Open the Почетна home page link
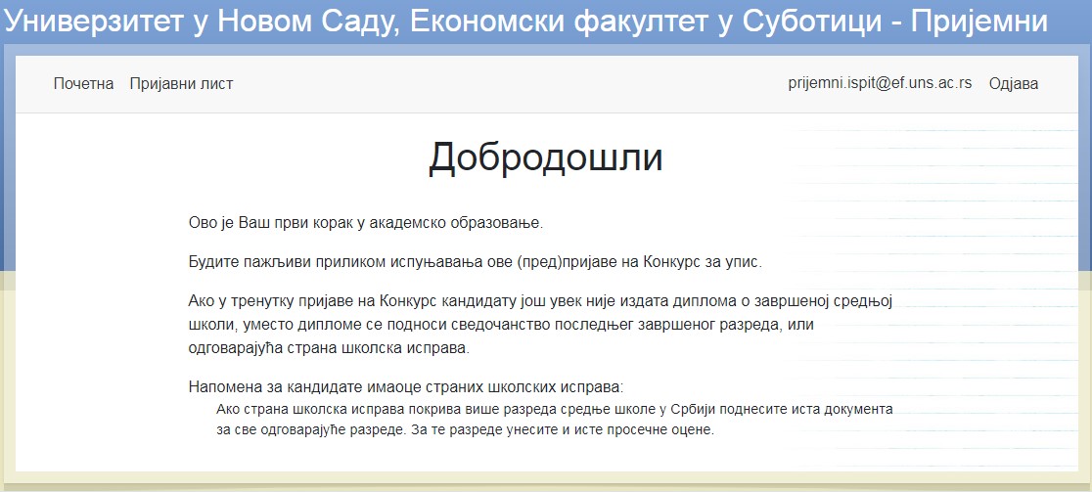This screenshot has height=492, width=1092. point(83,84)
